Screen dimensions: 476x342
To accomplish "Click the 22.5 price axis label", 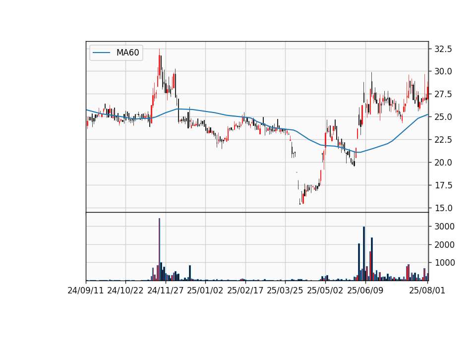I will tap(443, 140).
